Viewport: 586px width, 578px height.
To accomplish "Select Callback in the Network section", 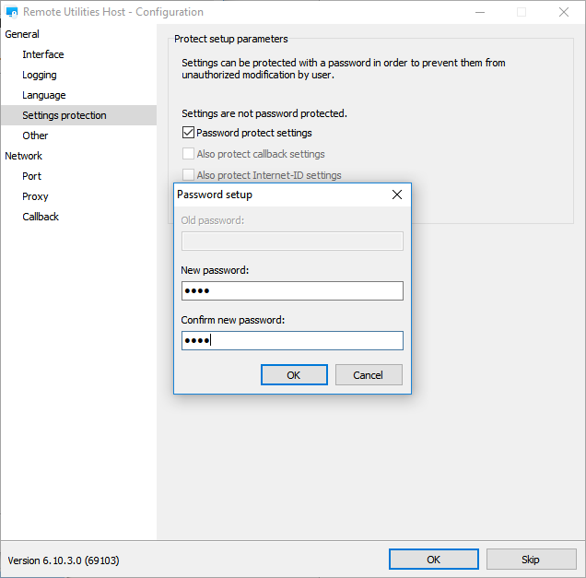I will pyautogui.click(x=41, y=217).
